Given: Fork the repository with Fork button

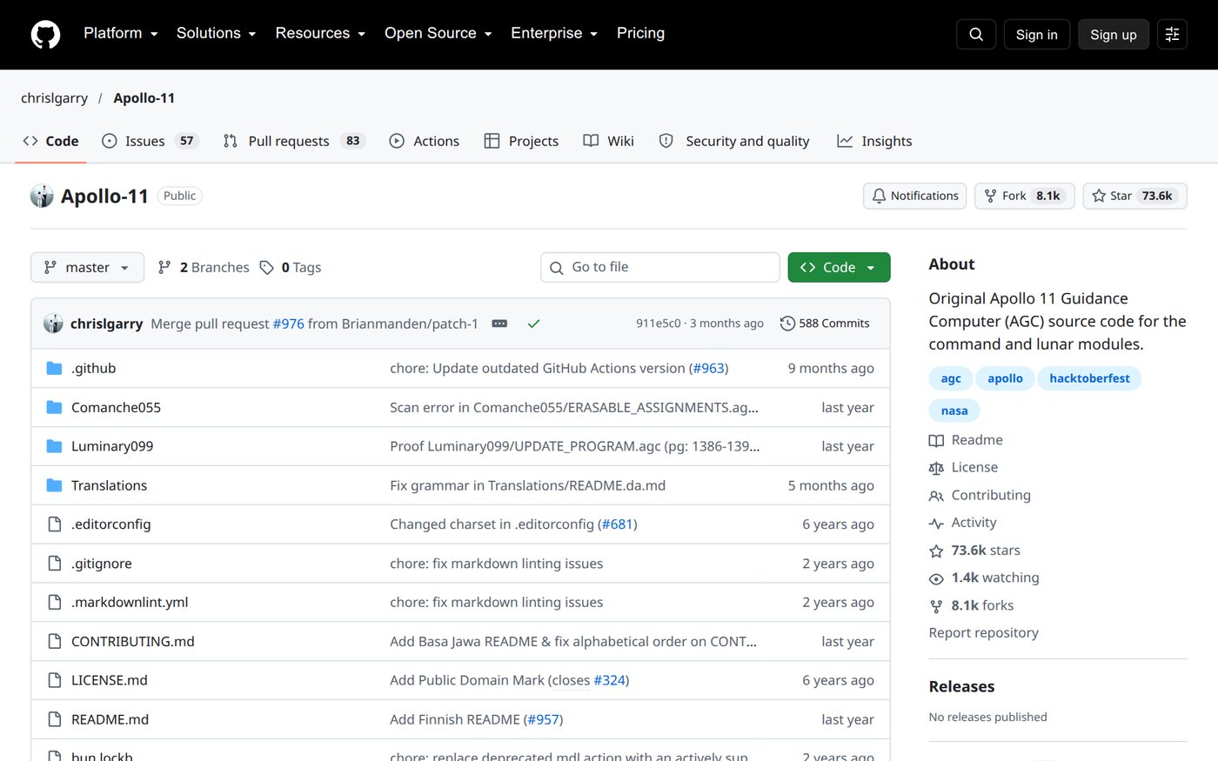Looking at the screenshot, I should coord(1025,196).
